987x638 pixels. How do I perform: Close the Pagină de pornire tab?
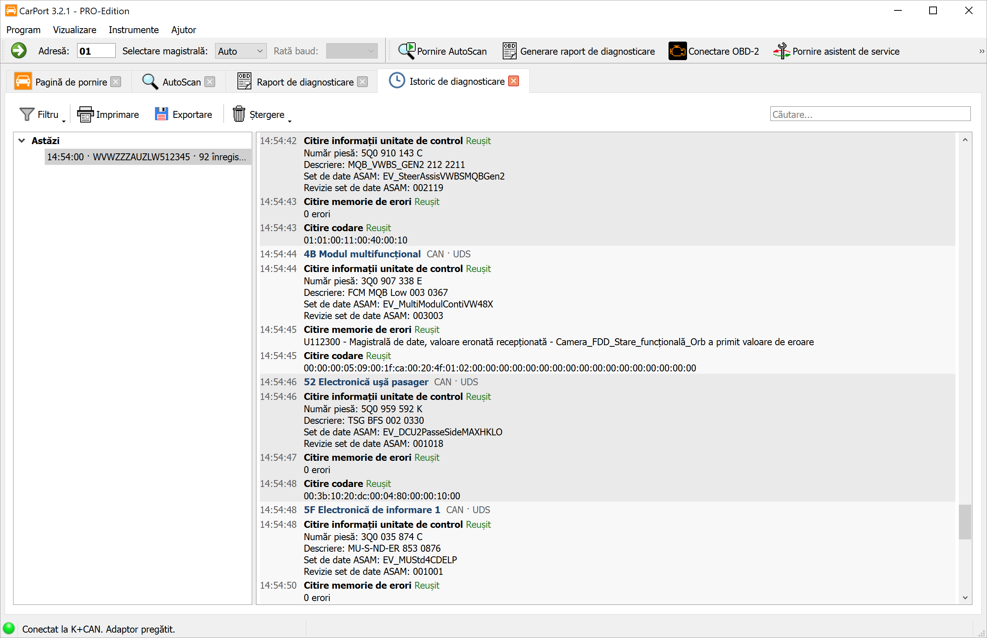tap(116, 82)
